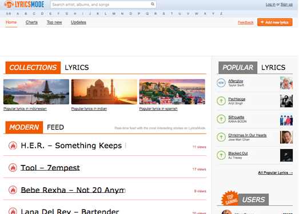Click the Sign up link
The height and width of the screenshot is (214, 299).
point(286,5)
